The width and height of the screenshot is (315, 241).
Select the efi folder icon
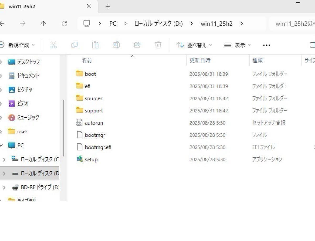[x=80, y=86]
